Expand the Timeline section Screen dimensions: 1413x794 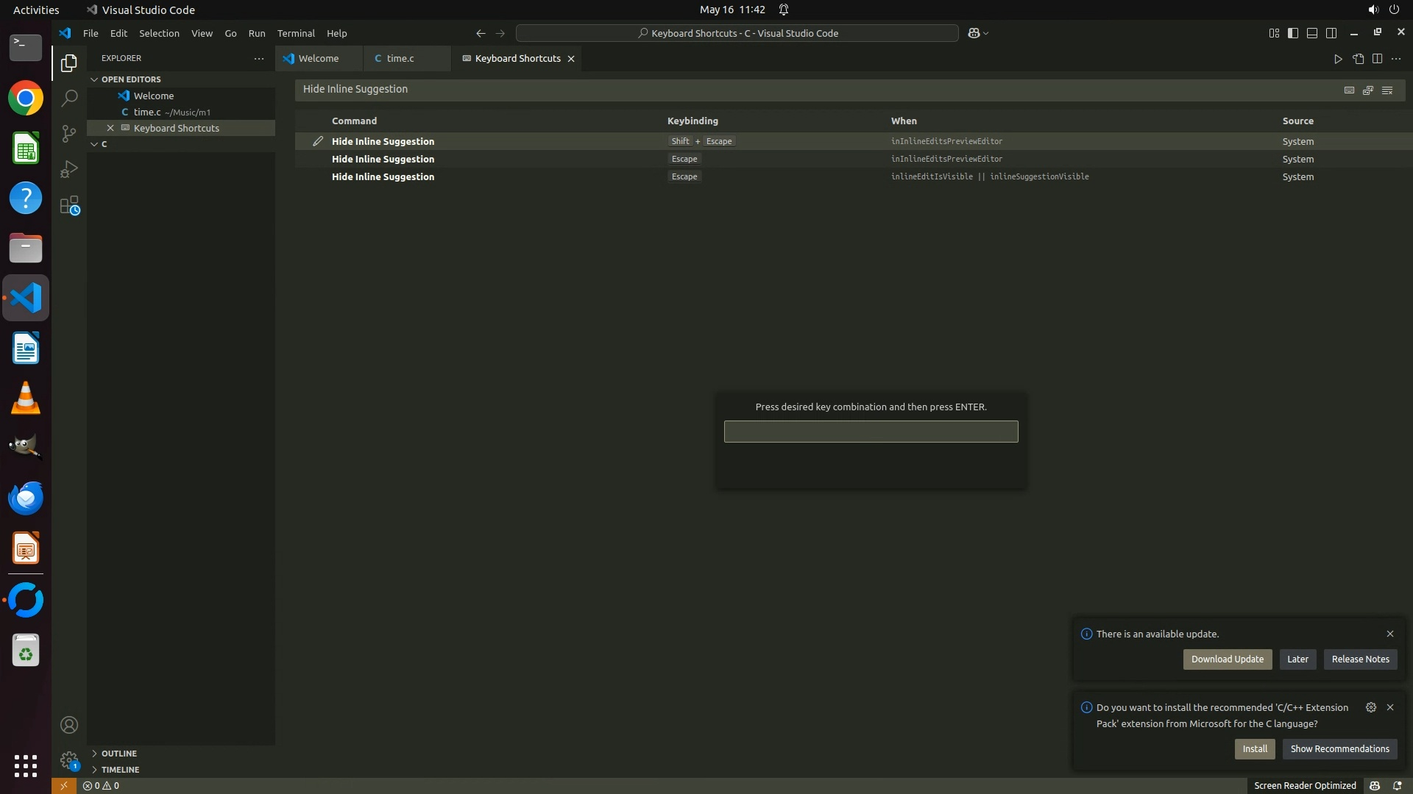pos(120,770)
